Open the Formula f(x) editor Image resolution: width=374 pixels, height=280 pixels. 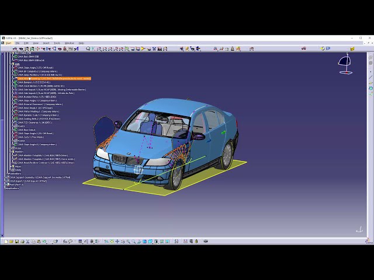point(65,242)
